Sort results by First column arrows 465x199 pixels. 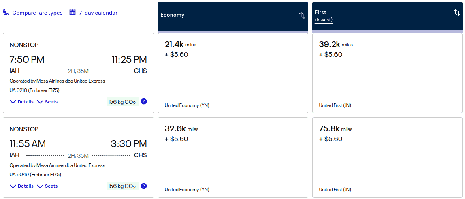456,13
